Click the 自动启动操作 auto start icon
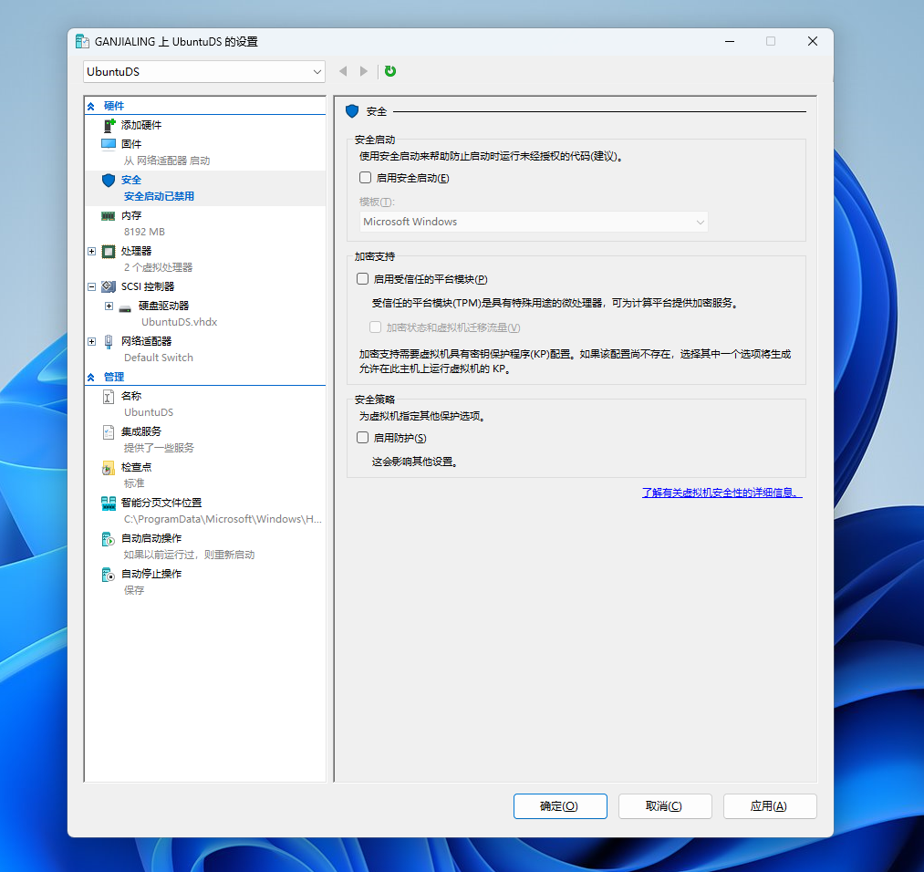 (109, 538)
